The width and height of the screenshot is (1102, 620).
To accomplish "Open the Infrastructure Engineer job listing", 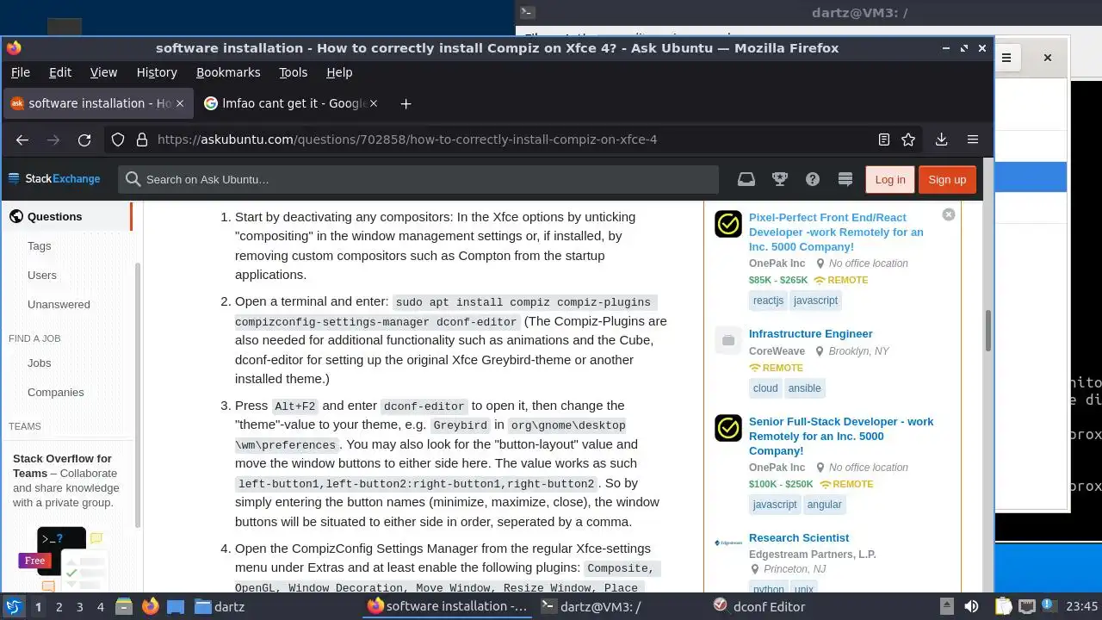I will point(810,334).
